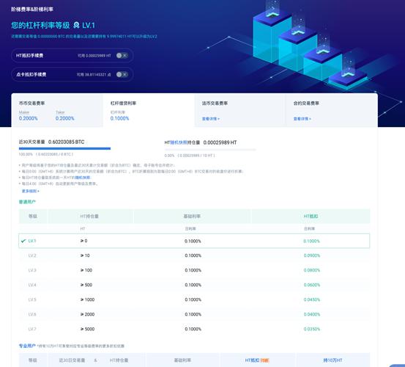Click the HT抵扣 column header in 普通用户 table

pyautogui.click(x=311, y=217)
